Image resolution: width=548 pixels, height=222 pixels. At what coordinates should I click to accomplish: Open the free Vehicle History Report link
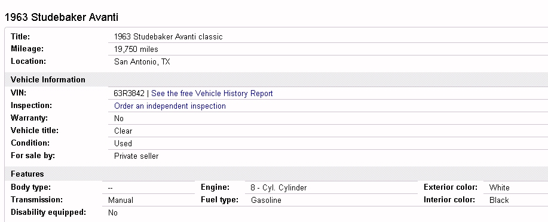click(x=212, y=94)
